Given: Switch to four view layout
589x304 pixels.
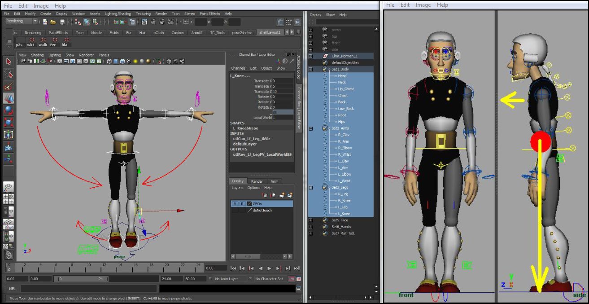Looking at the screenshot, I should click(x=9, y=199).
